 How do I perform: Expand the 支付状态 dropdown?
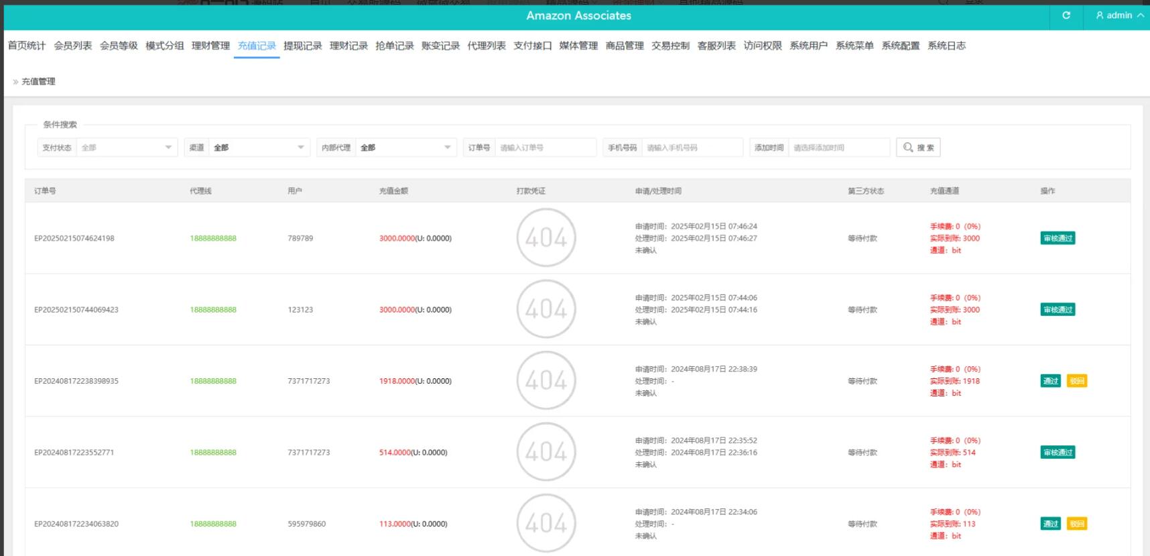click(x=126, y=148)
